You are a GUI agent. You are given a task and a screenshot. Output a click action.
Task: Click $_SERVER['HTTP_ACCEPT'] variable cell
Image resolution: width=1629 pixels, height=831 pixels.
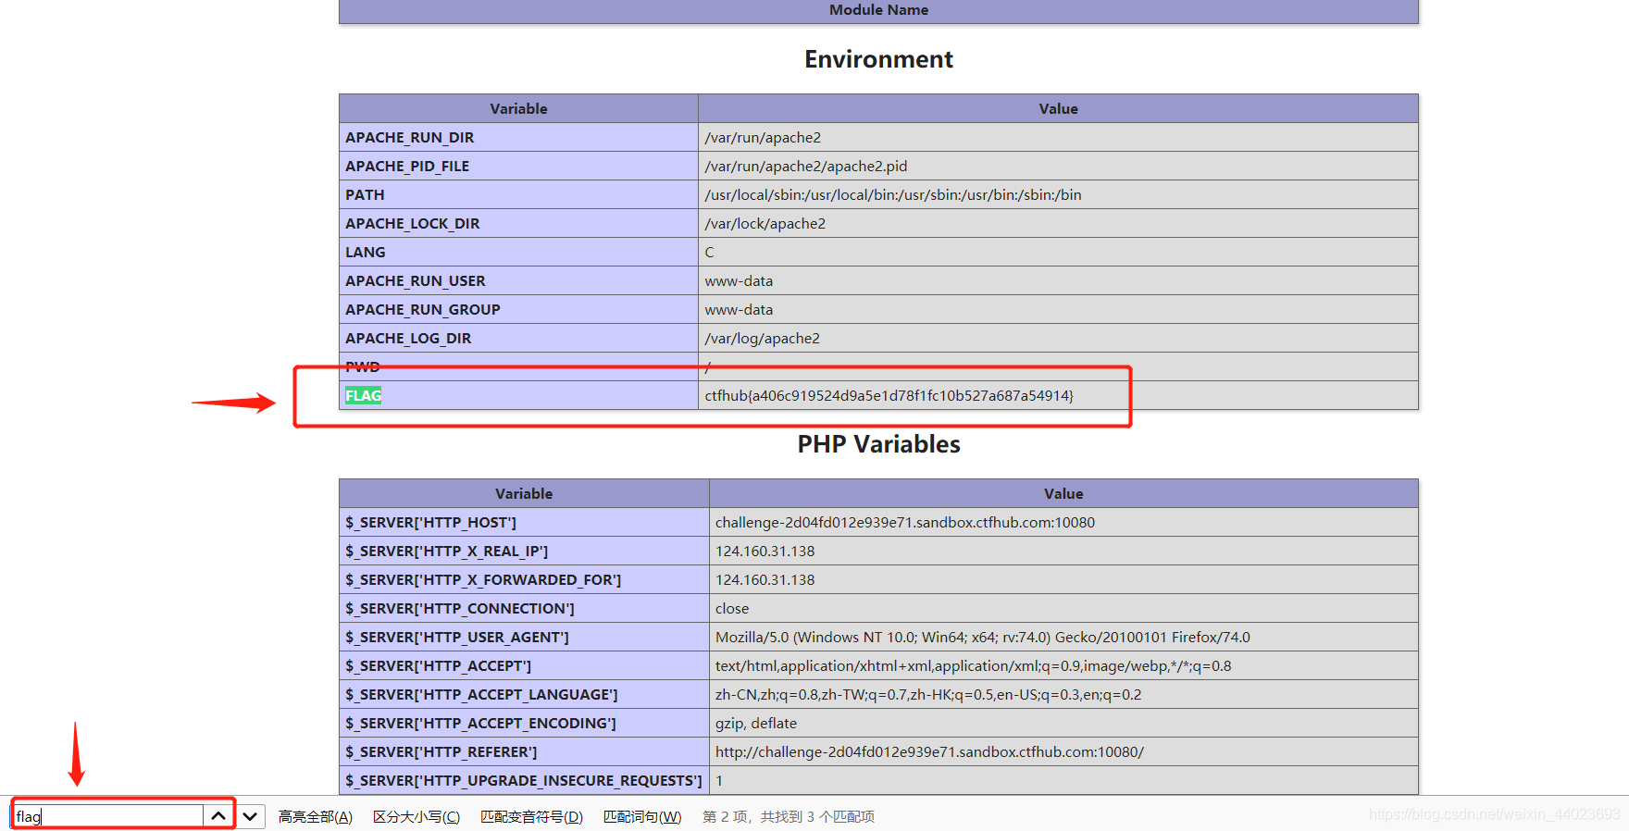(524, 665)
